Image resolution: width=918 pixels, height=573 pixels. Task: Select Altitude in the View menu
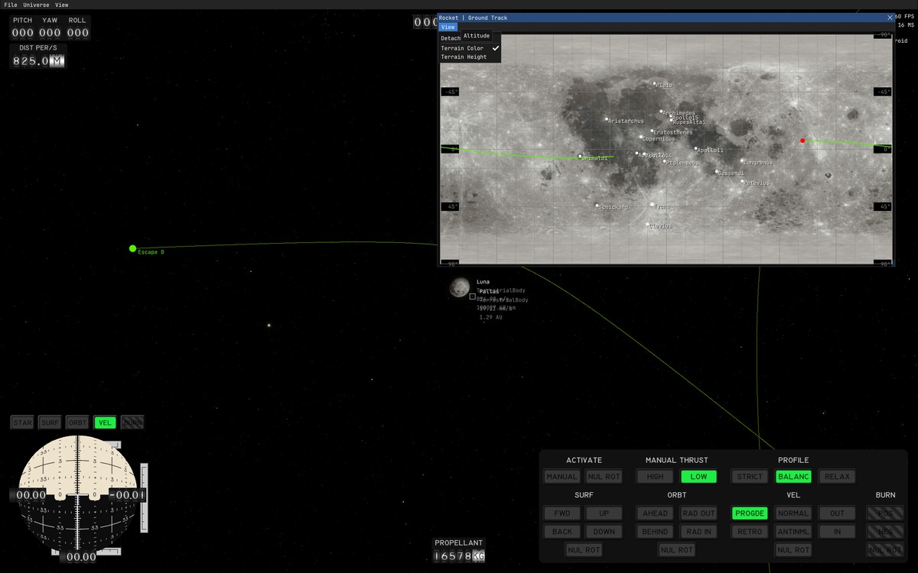point(477,36)
